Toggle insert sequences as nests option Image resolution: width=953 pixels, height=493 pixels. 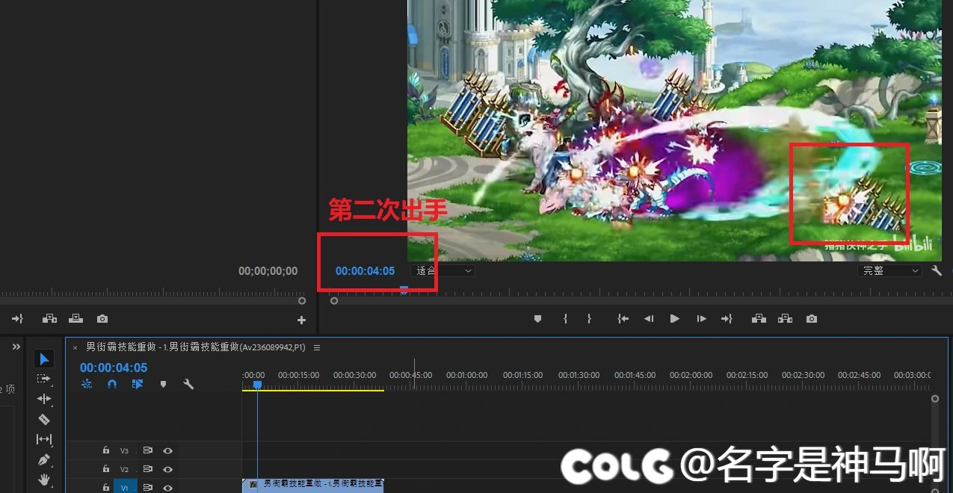[87, 384]
